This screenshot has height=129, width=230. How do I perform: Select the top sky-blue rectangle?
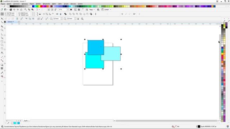[x=96, y=47]
